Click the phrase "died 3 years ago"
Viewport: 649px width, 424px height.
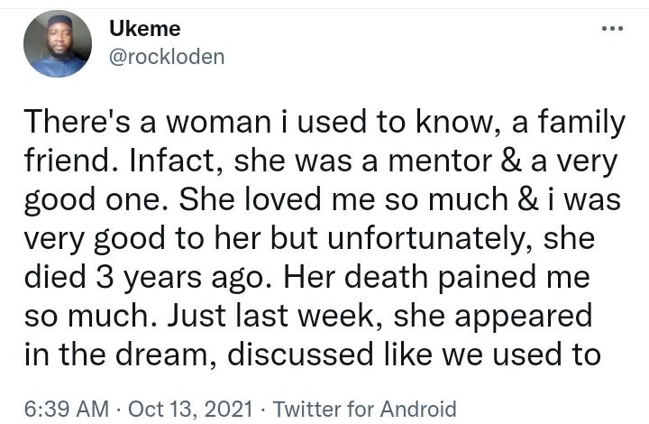tap(144, 278)
